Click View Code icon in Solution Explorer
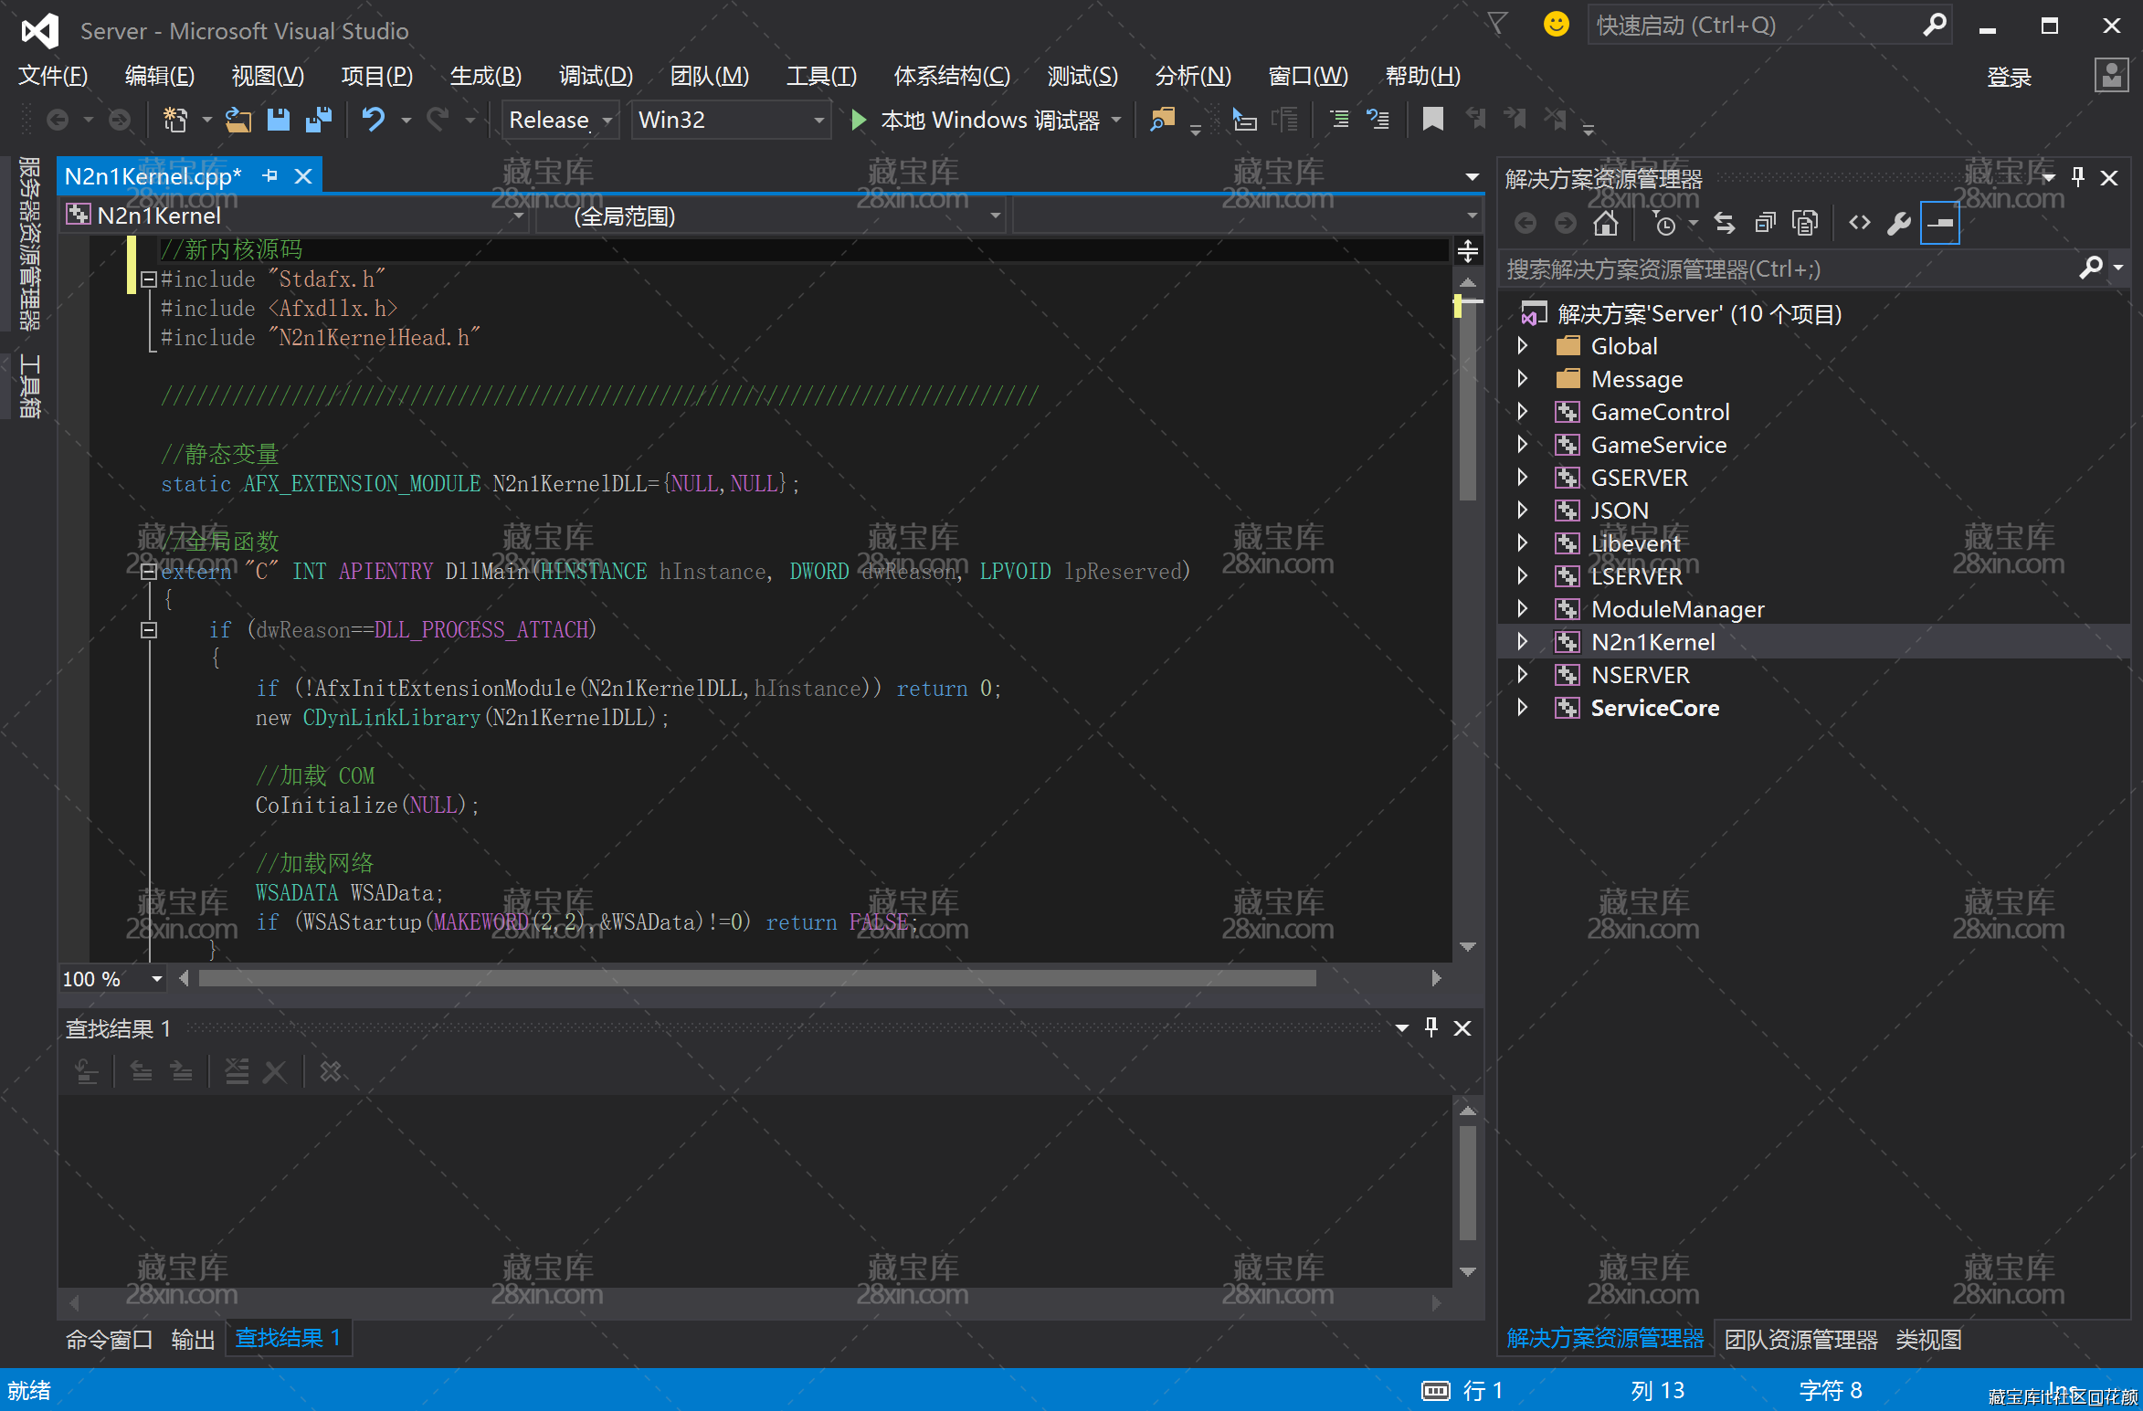Viewport: 2143px width, 1411px height. (x=1859, y=223)
